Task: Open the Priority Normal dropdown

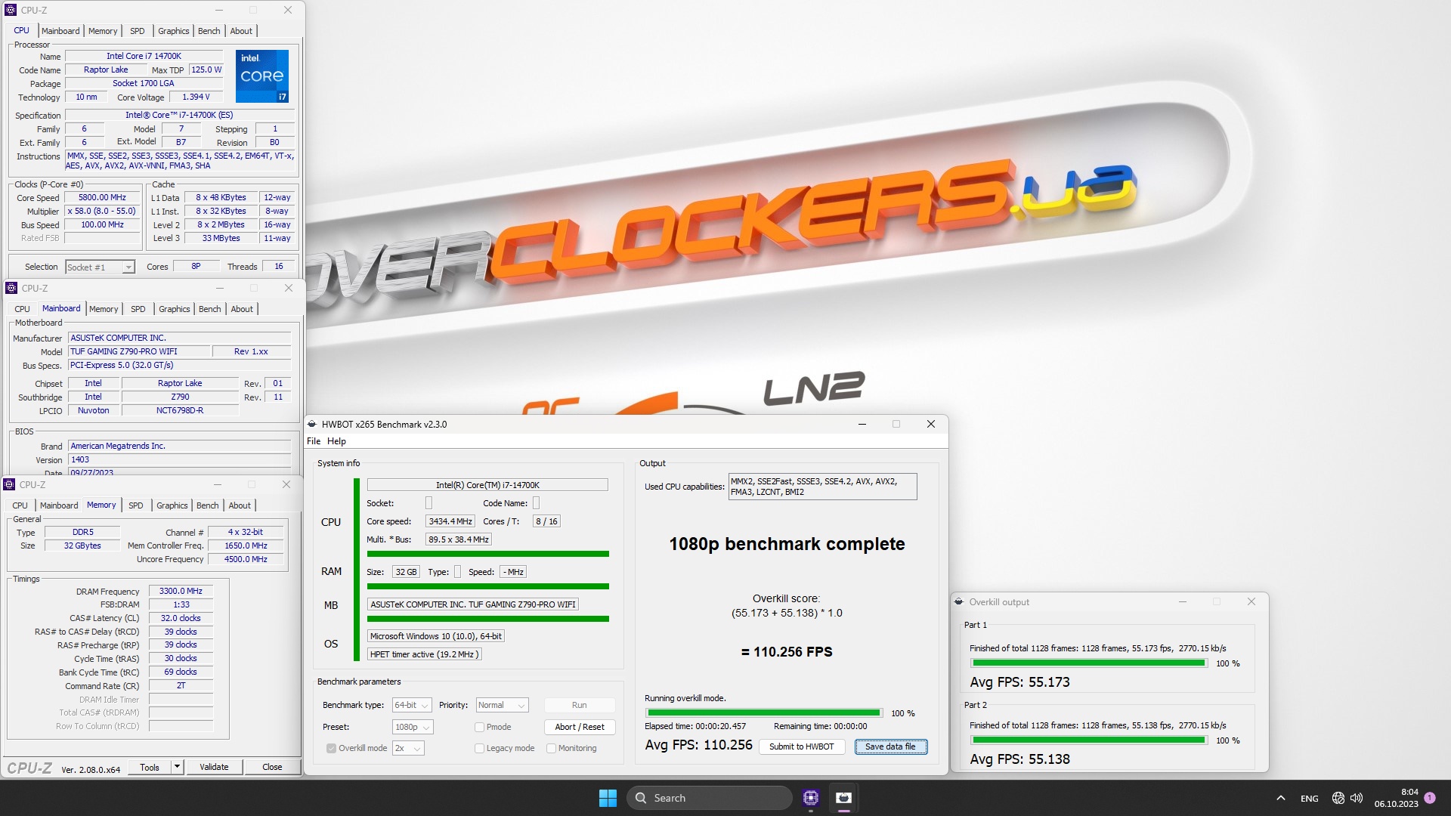Action: (x=502, y=705)
